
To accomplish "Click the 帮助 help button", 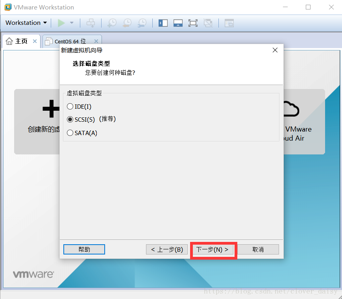I will coord(84,249).
